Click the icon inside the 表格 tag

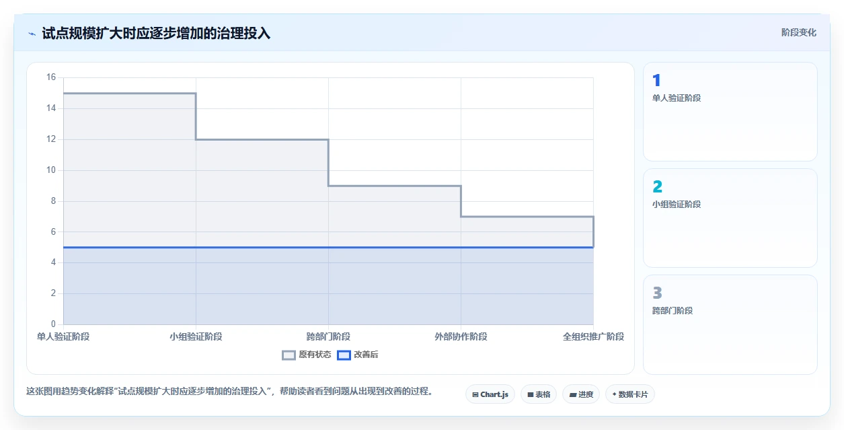pyautogui.click(x=531, y=395)
